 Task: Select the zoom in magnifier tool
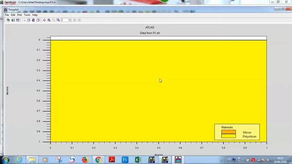(49, 20)
